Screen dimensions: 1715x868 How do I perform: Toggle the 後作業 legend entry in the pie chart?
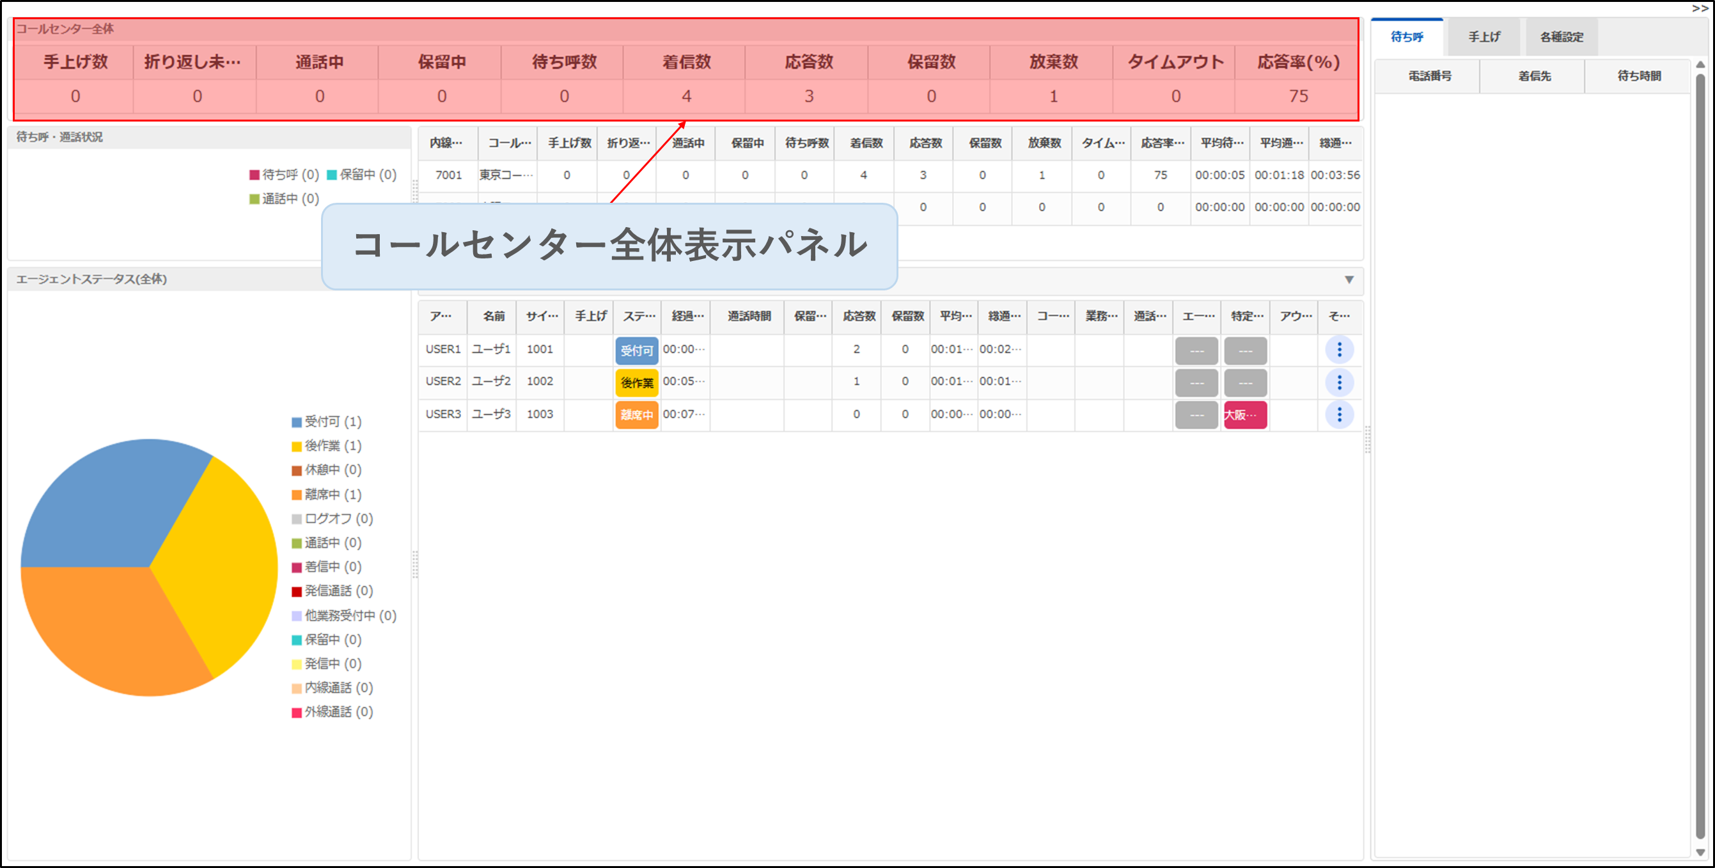point(326,446)
